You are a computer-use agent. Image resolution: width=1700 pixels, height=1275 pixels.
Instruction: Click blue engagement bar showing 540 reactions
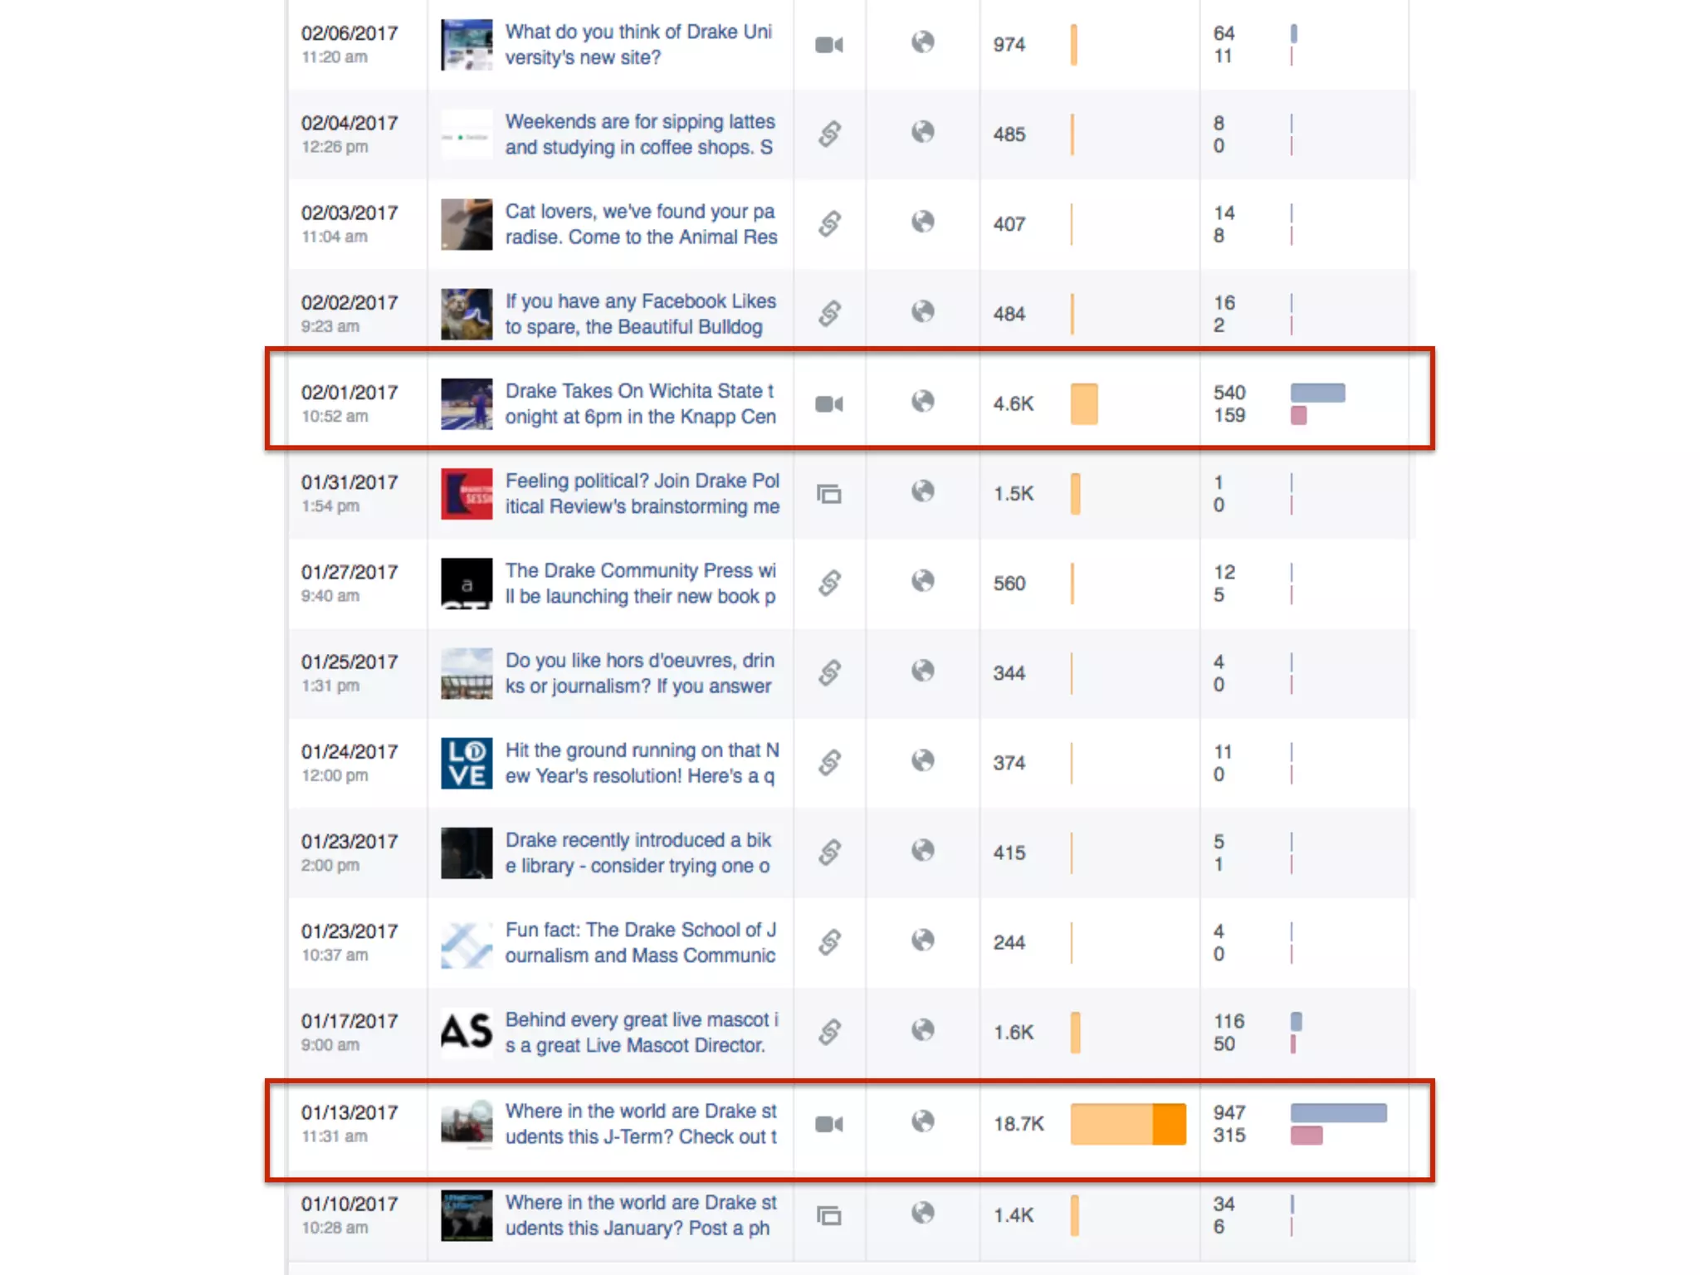1317,393
